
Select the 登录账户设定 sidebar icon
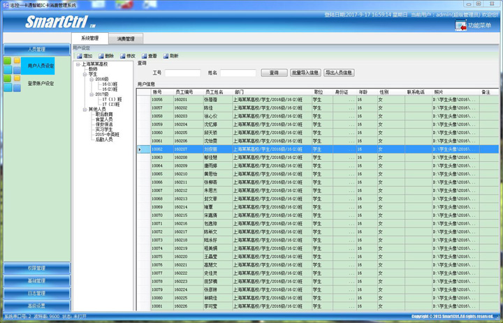(12, 83)
